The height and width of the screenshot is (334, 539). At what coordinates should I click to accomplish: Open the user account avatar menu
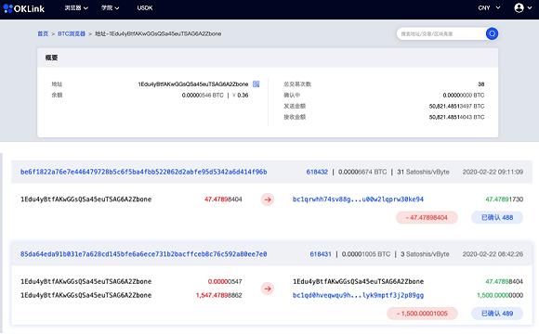click(523, 8)
